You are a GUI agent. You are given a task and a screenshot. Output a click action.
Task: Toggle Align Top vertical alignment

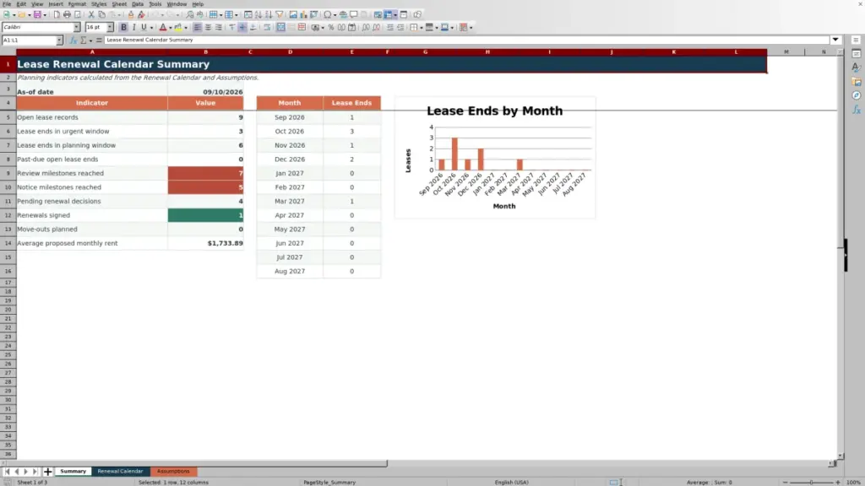click(232, 27)
